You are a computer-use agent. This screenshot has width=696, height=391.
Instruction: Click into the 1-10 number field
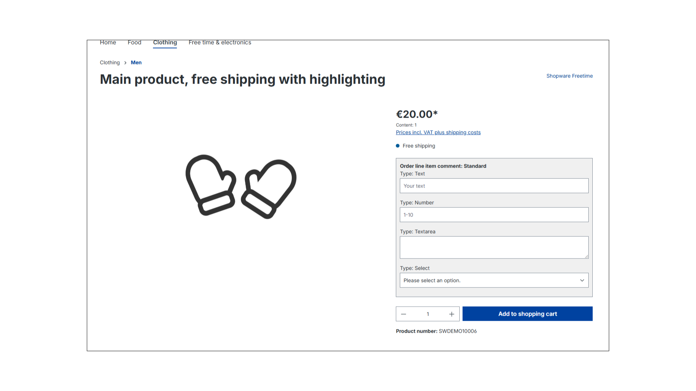click(x=494, y=215)
